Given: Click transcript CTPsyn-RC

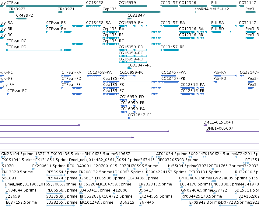Looking at the screenshot, I should (16, 41).
